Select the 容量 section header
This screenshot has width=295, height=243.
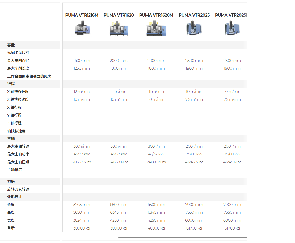tap(11, 45)
